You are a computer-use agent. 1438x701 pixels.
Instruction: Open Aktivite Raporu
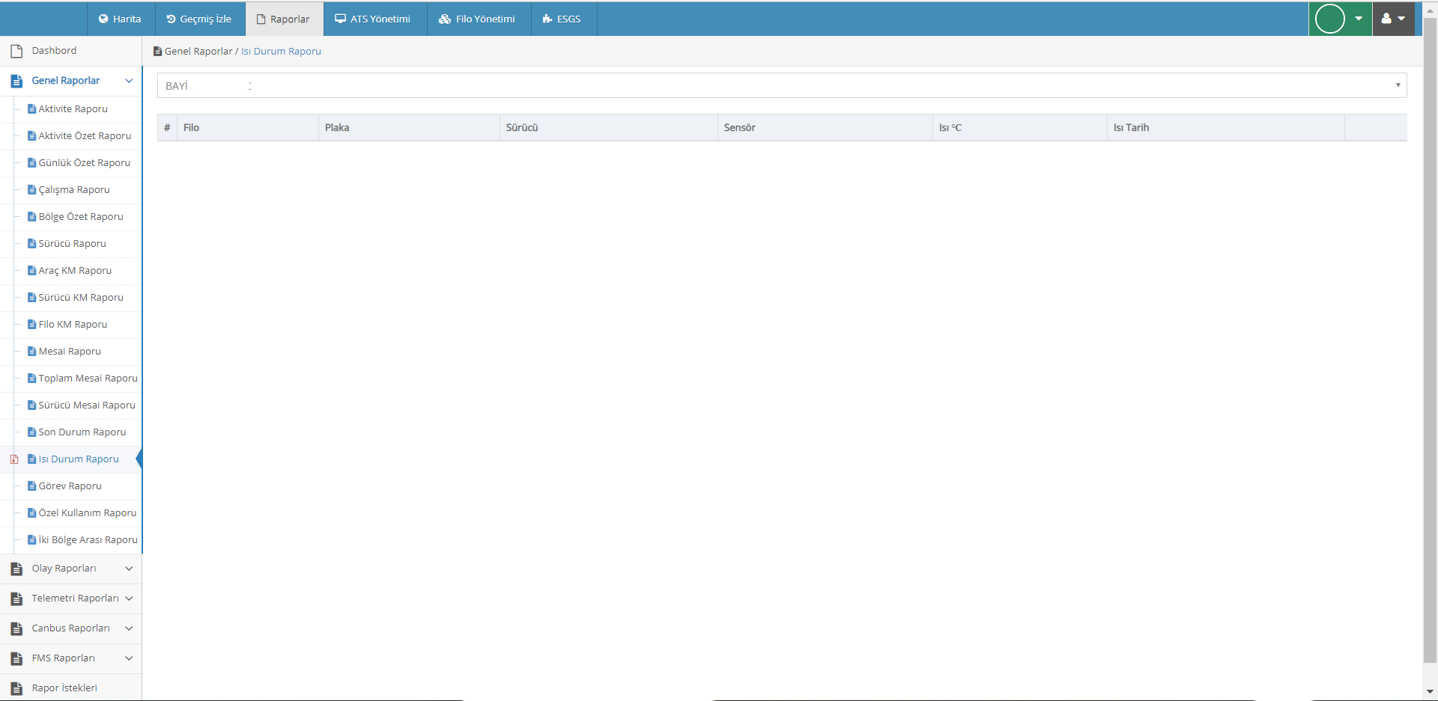(x=73, y=109)
